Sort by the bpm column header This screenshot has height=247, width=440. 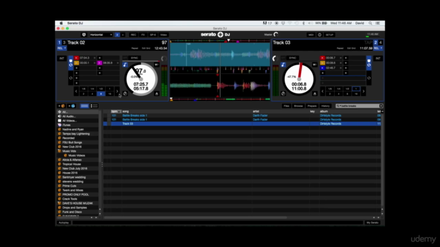point(115,111)
